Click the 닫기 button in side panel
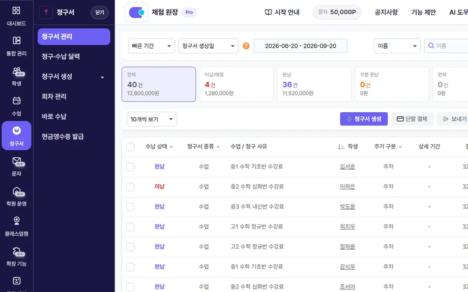The image size is (468, 292). click(x=100, y=13)
